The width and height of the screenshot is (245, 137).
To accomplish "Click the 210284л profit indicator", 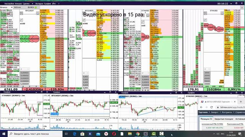I will (x=214, y=89).
